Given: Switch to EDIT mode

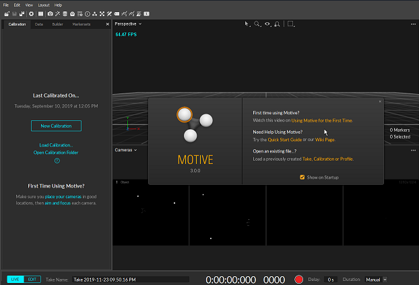Looking at the screenshot, I should [x=32, y=279].
